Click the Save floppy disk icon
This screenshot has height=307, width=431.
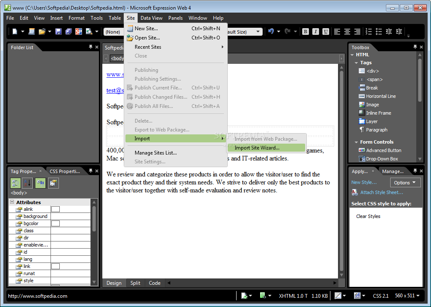(58, 32)
